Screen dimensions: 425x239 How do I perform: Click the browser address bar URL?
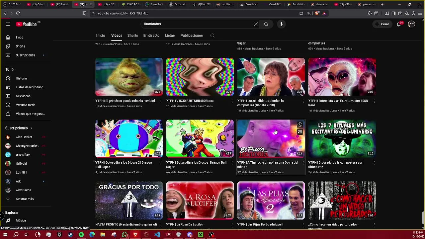tap(123, 13)
